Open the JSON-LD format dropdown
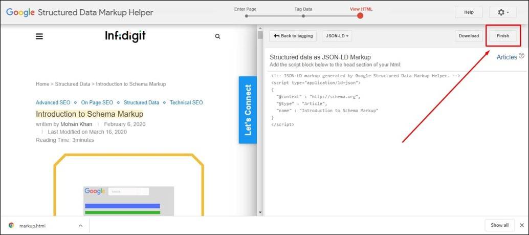529x235 pixels. point(337,36)
